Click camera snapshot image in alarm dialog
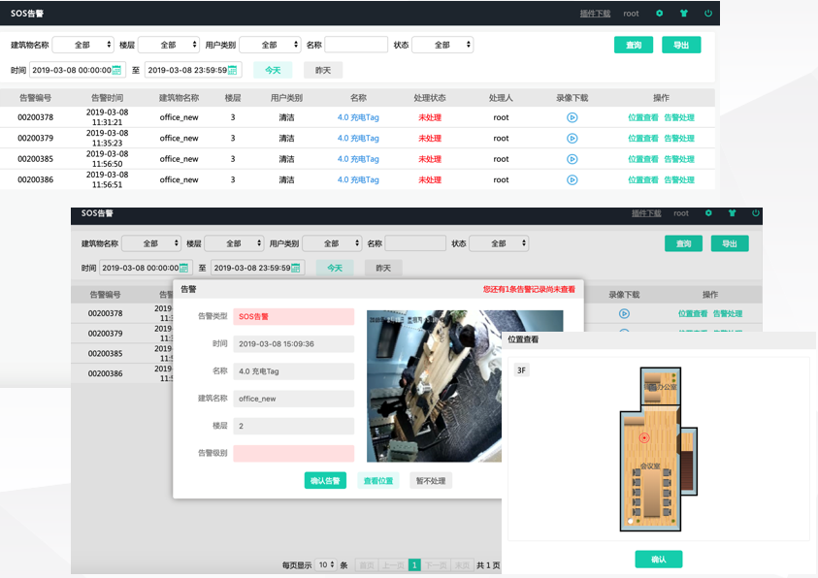 point(434,386)
